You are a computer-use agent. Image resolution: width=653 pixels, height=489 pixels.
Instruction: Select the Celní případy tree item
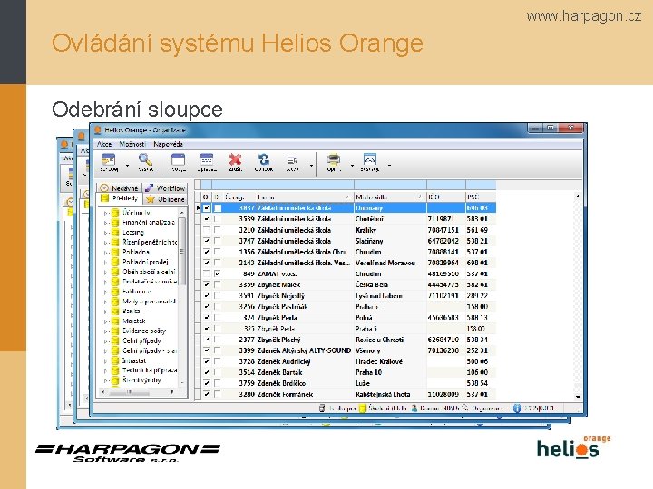(141, 341)
